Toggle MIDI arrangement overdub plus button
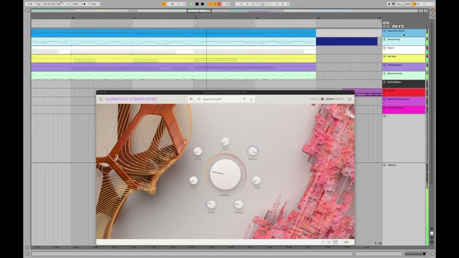 tap(210, 4)
